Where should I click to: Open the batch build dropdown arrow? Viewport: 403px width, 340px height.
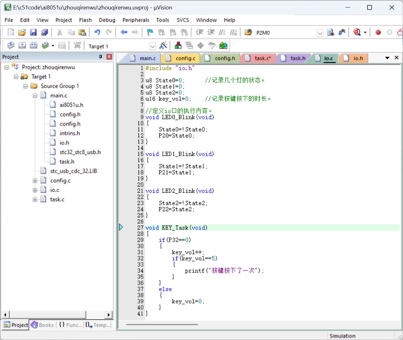(x=52, y=46)
